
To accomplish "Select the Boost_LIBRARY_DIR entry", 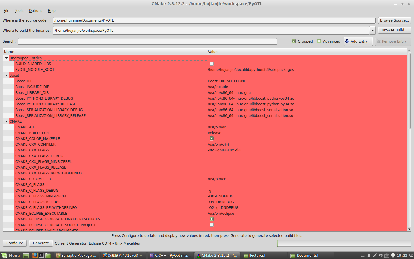I will (x=32, y=93).
